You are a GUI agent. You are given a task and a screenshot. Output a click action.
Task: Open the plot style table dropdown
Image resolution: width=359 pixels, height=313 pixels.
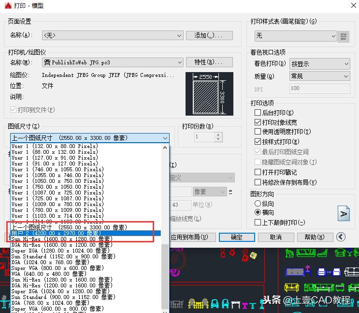coord(296,36)
